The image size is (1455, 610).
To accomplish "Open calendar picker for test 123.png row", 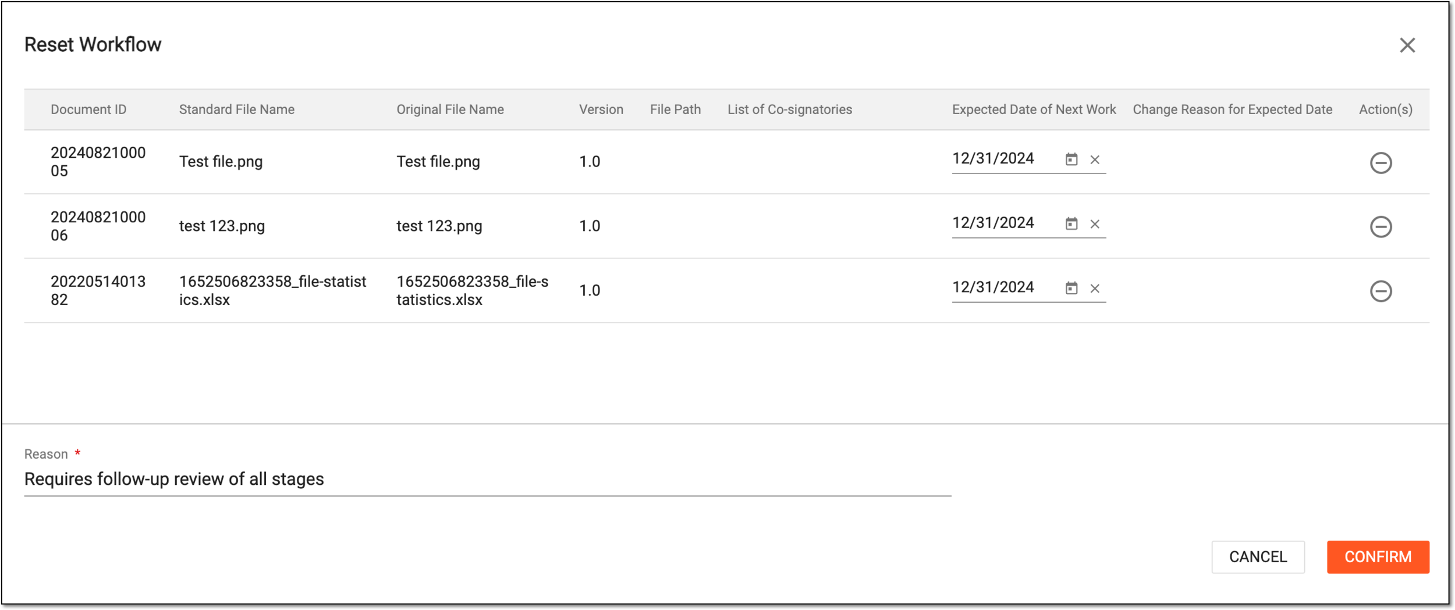I will point(1071,224).
